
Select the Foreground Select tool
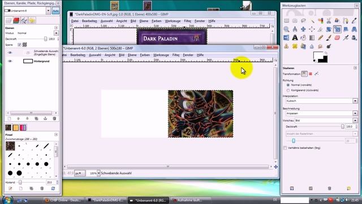click(x=337, y=21)
